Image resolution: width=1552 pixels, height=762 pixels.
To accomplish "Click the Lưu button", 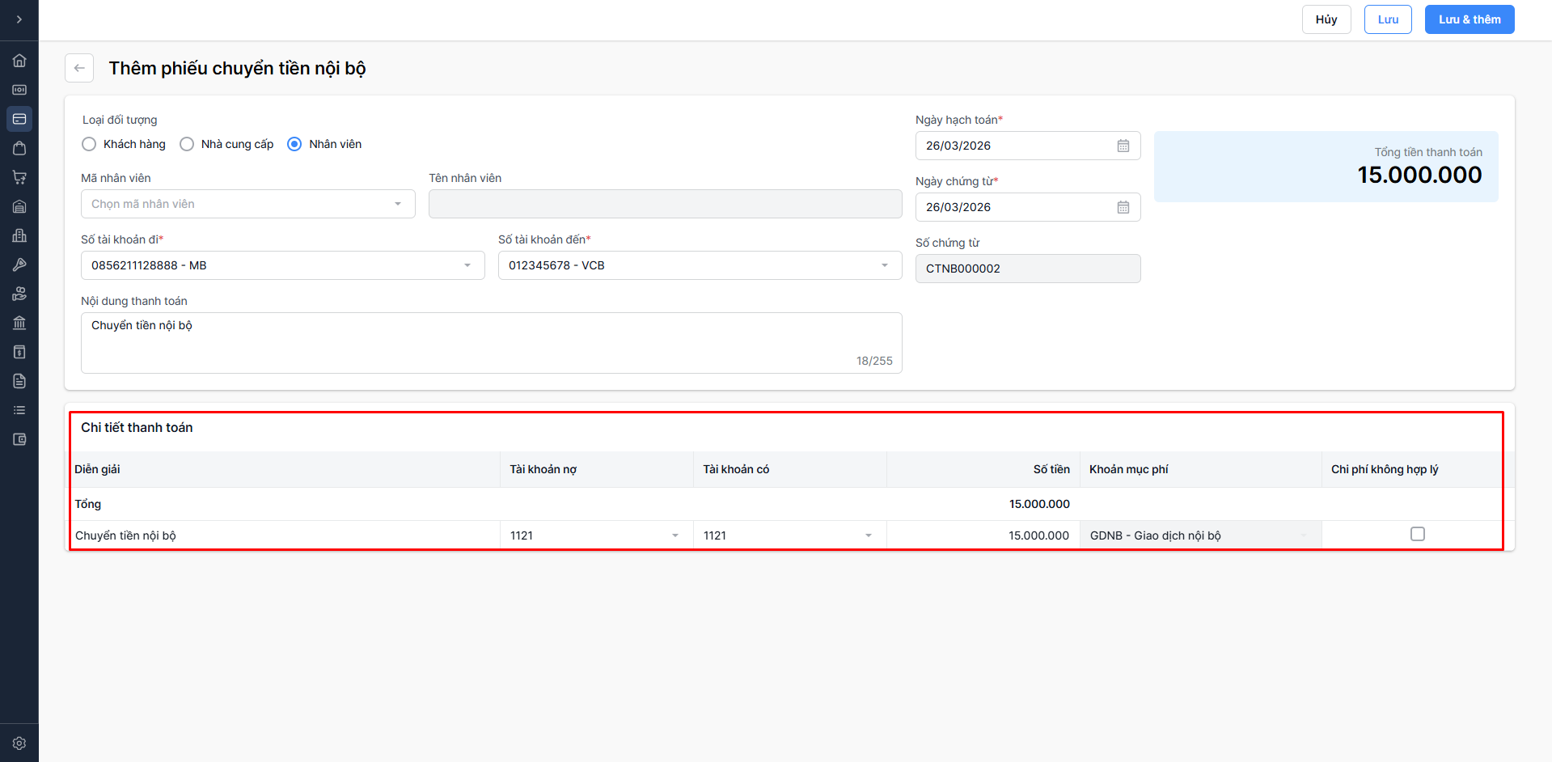I will click(x=1388, y=19).
